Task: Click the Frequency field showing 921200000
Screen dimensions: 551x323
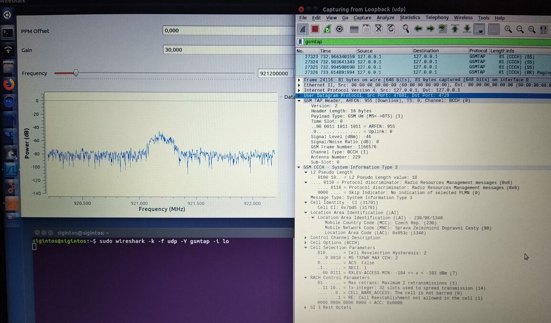Action: coord(276,73)
